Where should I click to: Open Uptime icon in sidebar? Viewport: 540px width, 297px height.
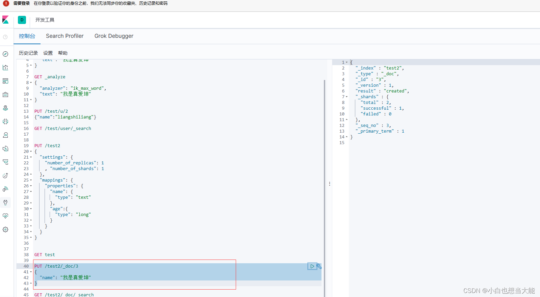(x=5, y=175)
